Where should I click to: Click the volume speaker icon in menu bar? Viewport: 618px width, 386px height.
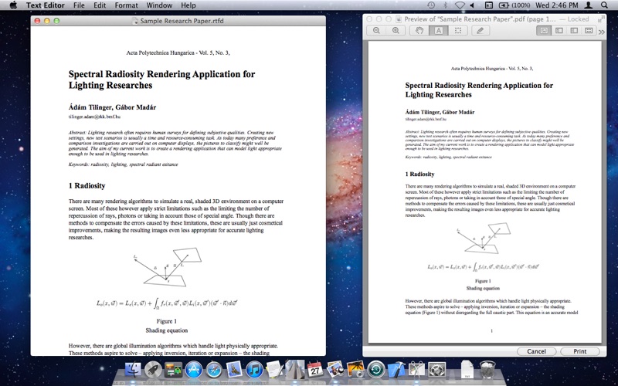(472, 5)
